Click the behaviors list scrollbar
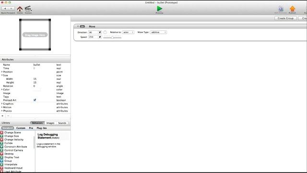Image resolution: width=307 pixels, height=173 pixels. [34, 142]
